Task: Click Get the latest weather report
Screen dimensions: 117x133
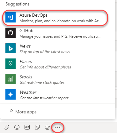Action: [x=44, y=98]
